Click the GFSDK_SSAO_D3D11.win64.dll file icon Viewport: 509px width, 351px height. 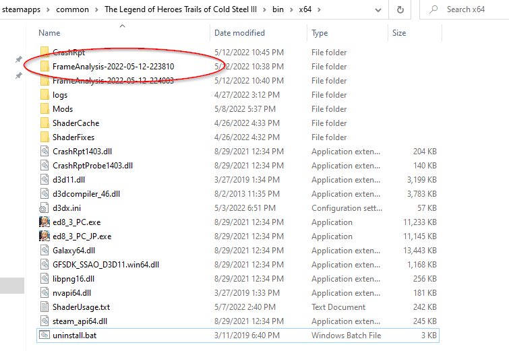44,264
